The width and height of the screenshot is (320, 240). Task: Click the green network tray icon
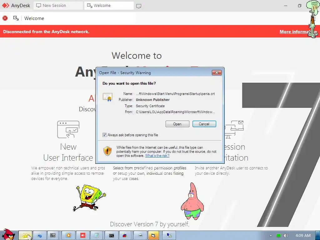(278, 236)
